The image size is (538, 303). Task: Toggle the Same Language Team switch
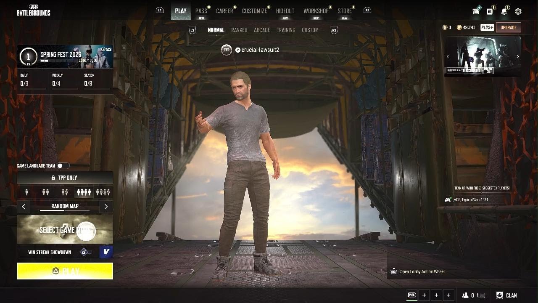[63, 166]
